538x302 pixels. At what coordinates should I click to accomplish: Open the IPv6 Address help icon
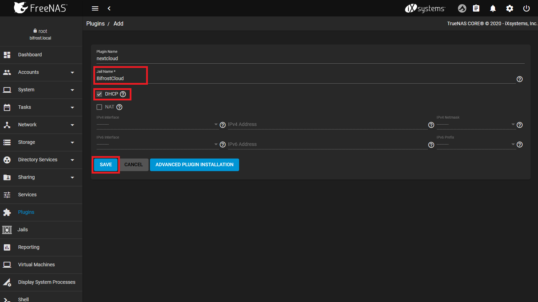coord(431,145)
